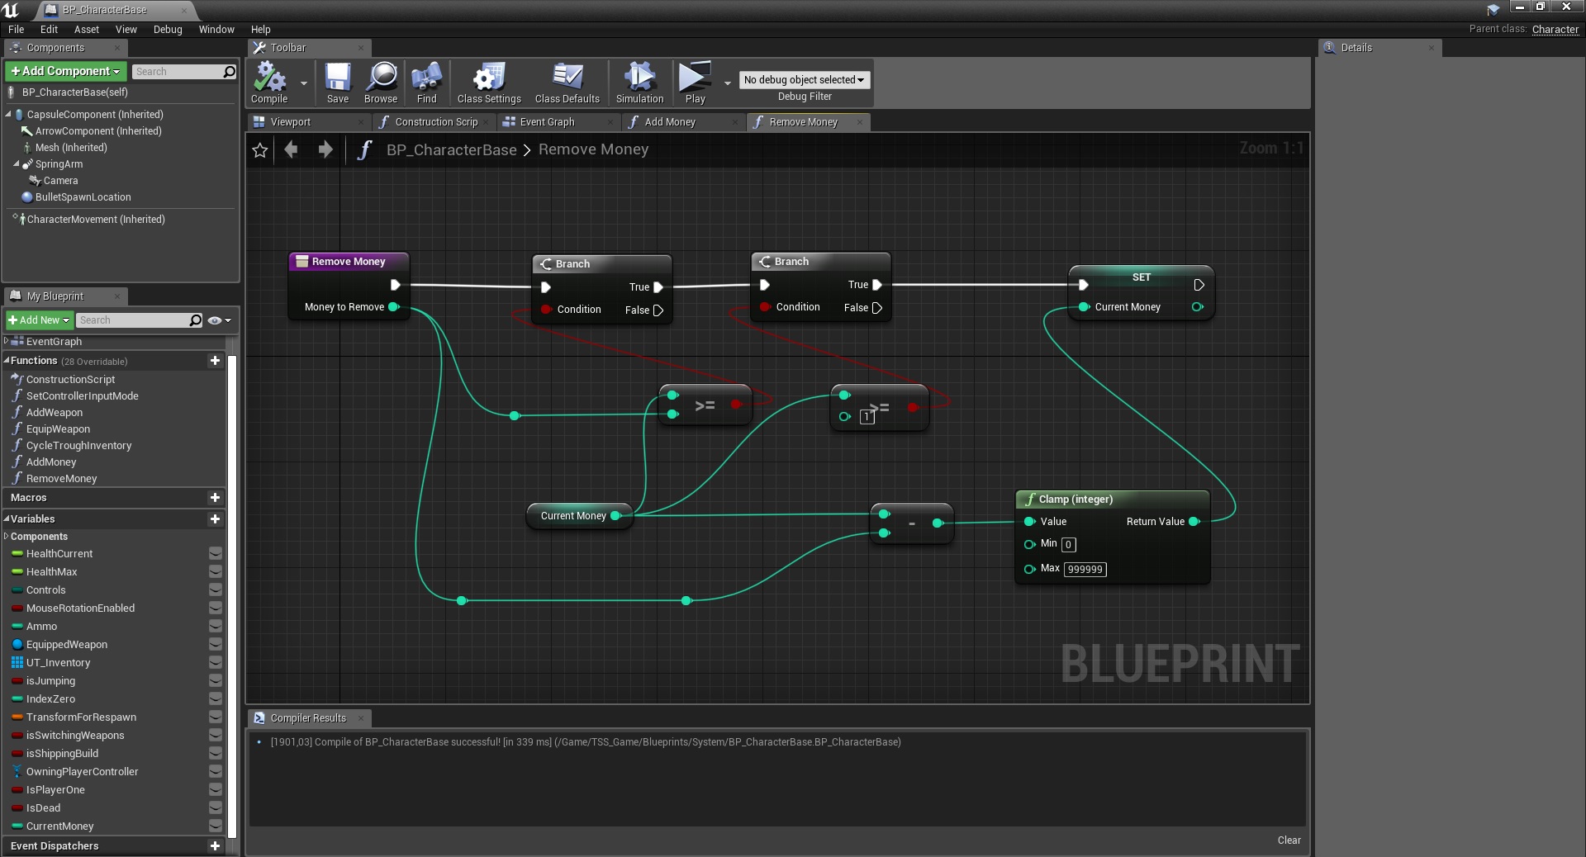Open the Find tool in toolbar
1586x857 pixels.
point(426,82)
